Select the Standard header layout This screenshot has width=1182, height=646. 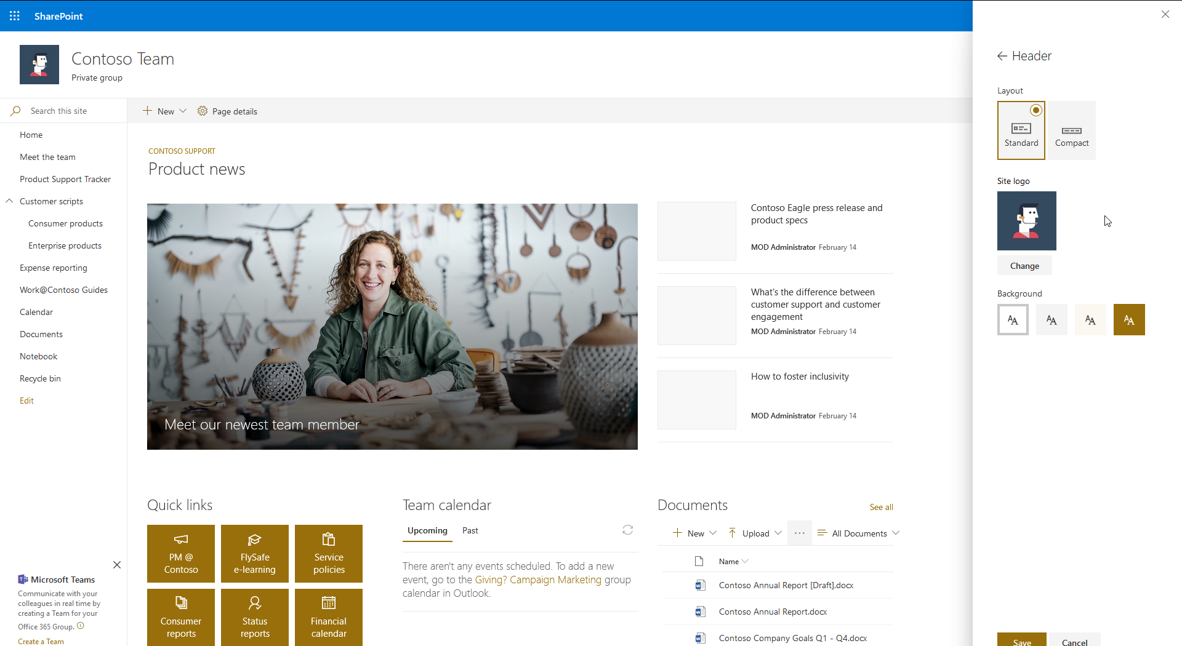pos(1021,130)
